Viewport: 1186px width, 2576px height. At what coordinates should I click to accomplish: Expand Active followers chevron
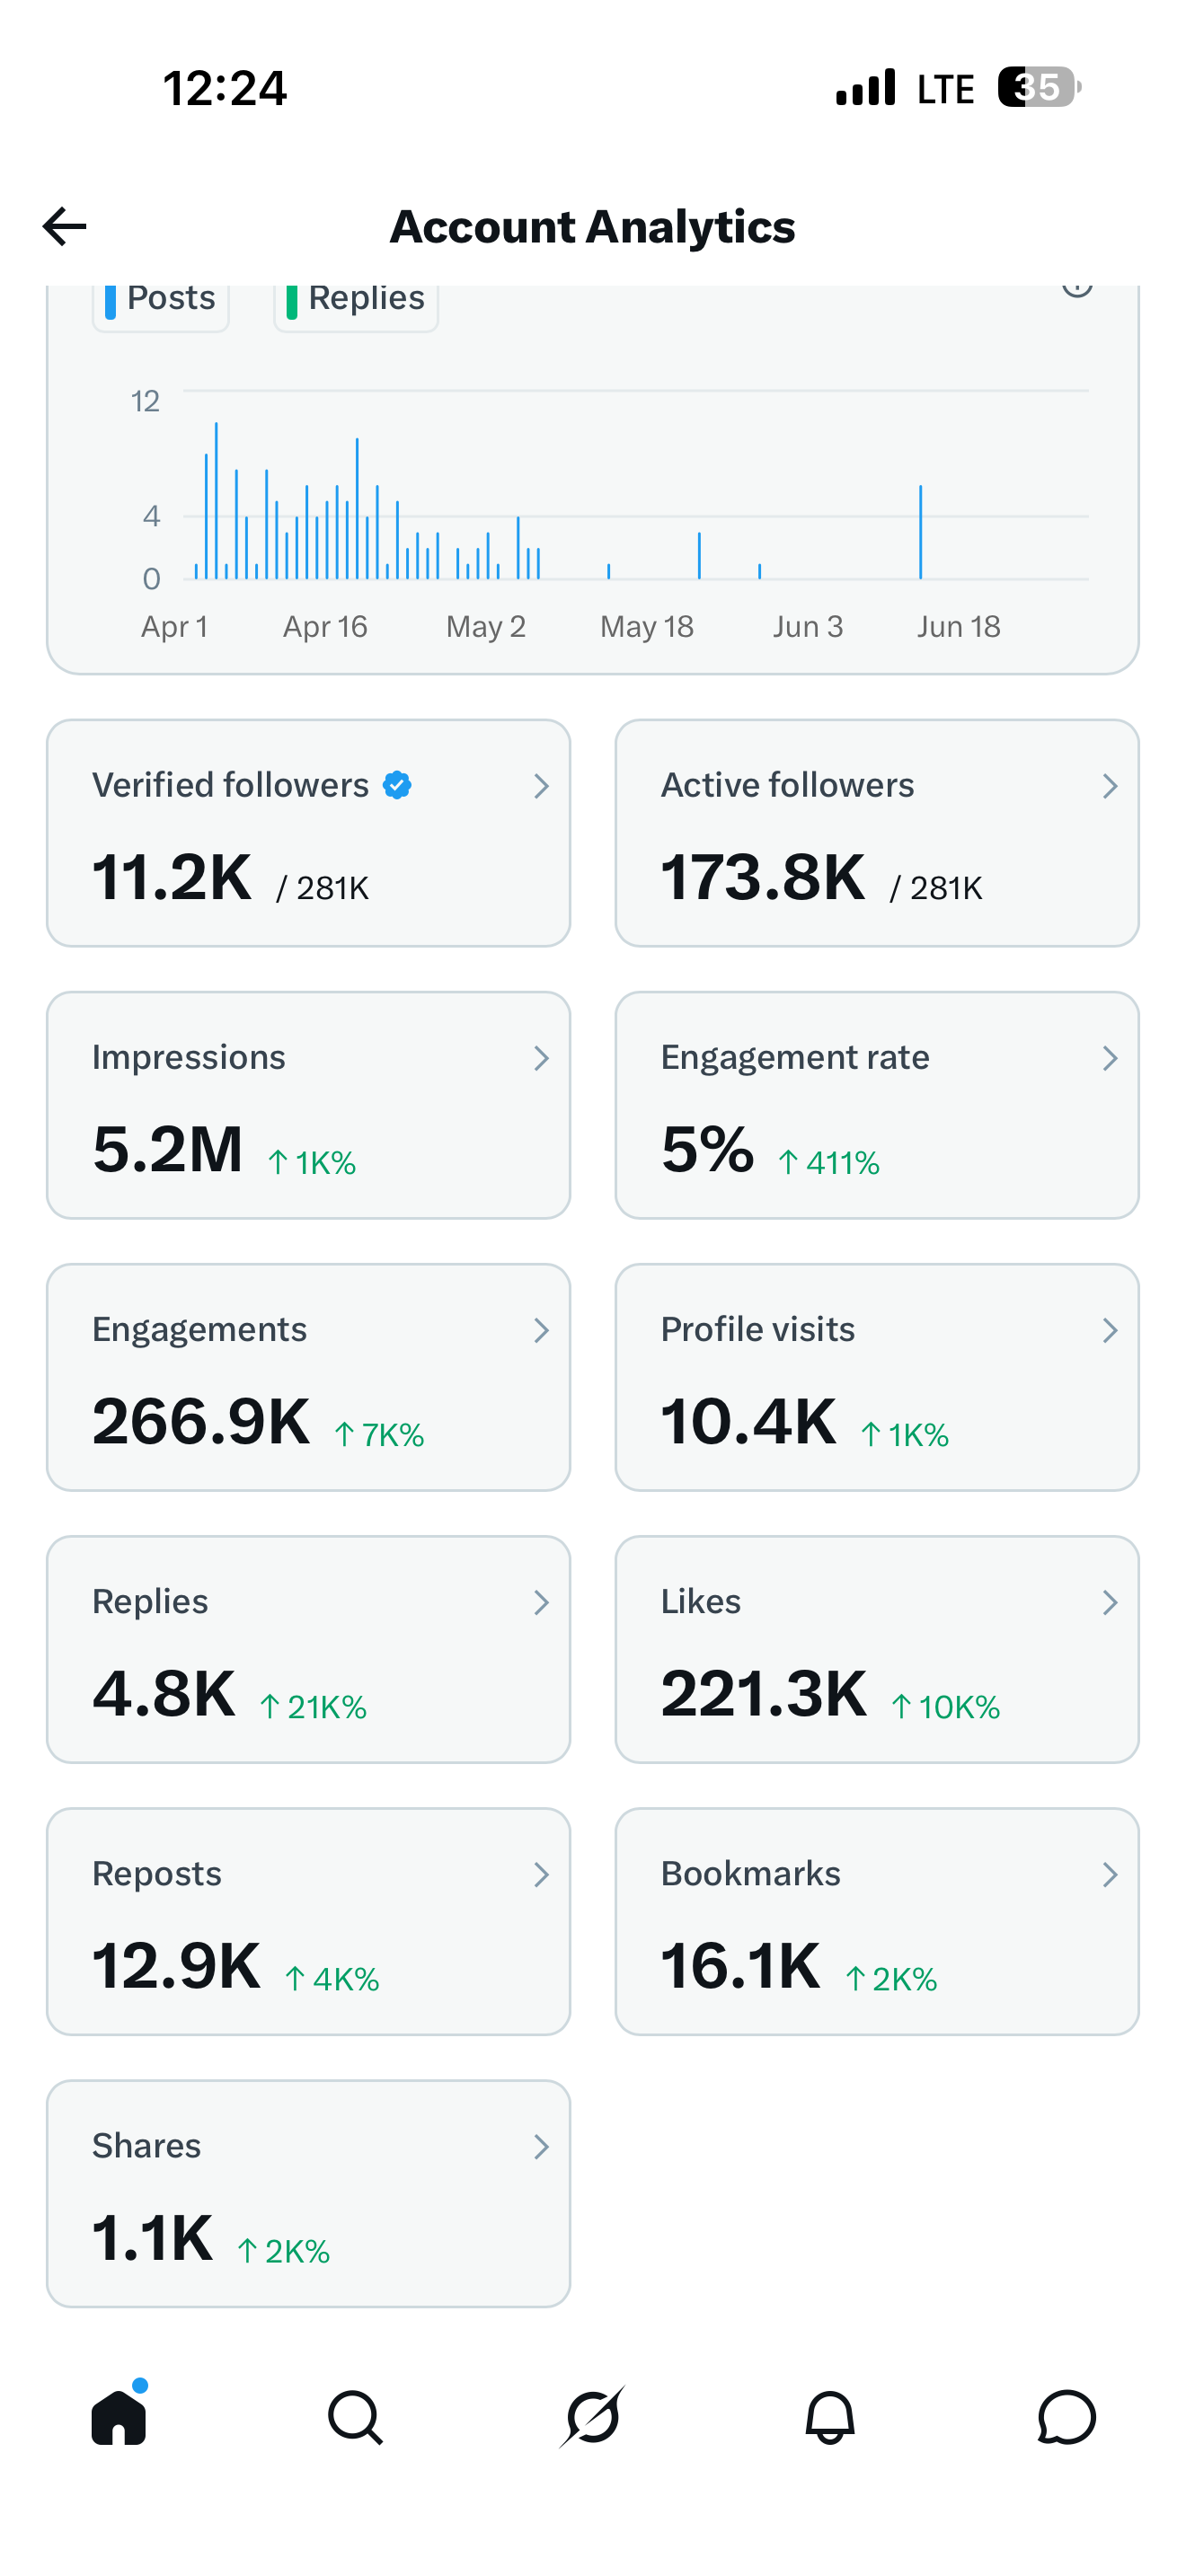click(1109, 786)
